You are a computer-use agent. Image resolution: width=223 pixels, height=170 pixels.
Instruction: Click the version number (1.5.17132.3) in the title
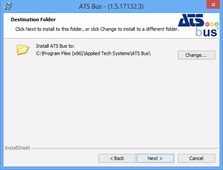pos(126,7)
